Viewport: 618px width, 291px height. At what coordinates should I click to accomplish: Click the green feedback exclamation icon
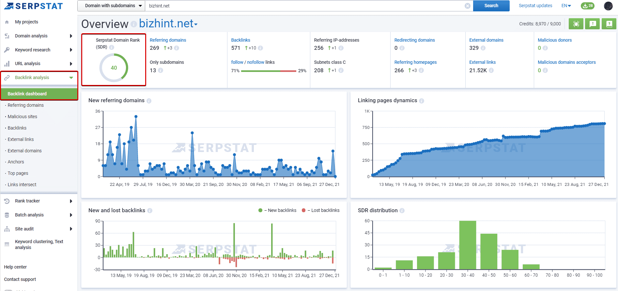tap(593, 24)
